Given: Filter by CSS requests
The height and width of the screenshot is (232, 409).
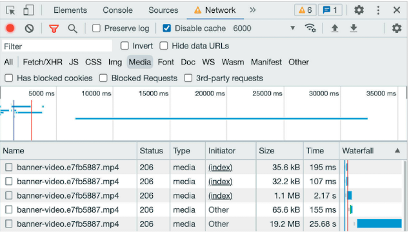Looking at the screenshot, I should coord(93,62).
